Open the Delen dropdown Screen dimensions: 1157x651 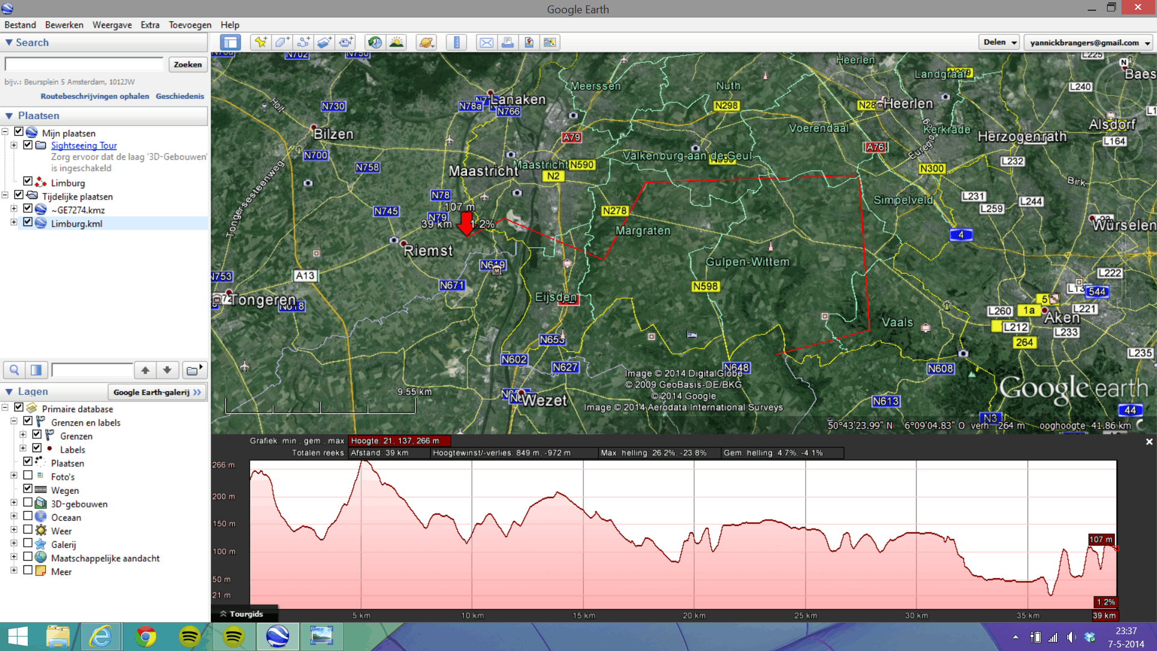pyautogui.click(x=999, y=42)
